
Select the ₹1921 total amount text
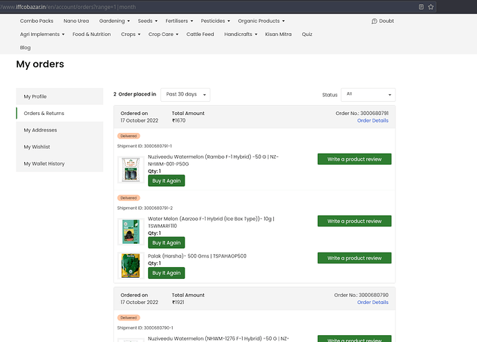click(178, 303)
